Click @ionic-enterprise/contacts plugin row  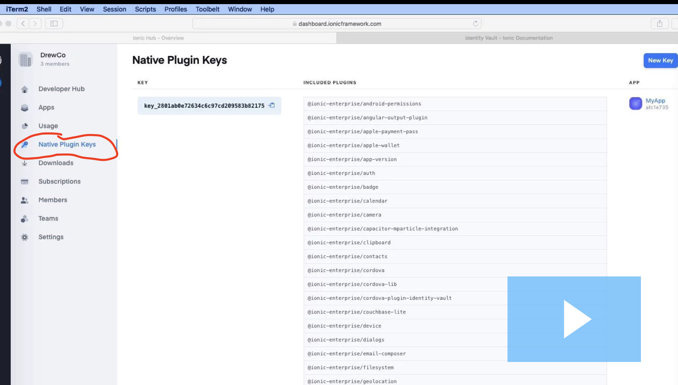click(455, 257)
